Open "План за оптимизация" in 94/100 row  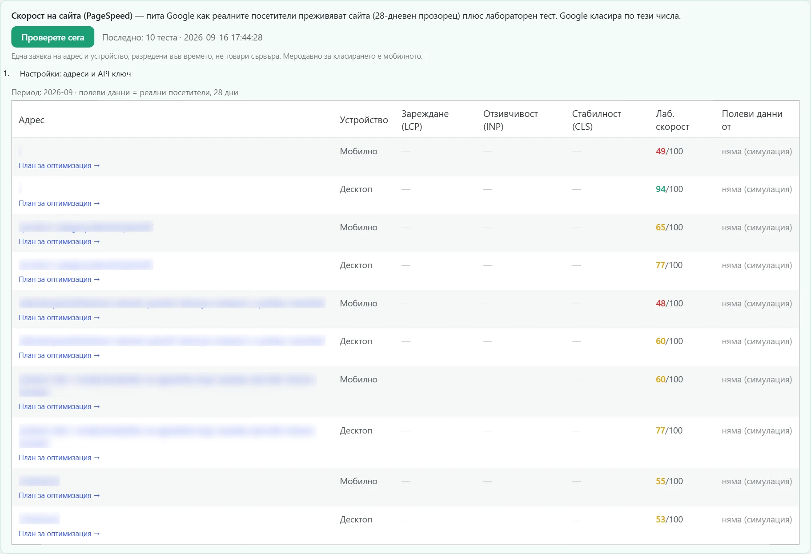coord(59,203)
